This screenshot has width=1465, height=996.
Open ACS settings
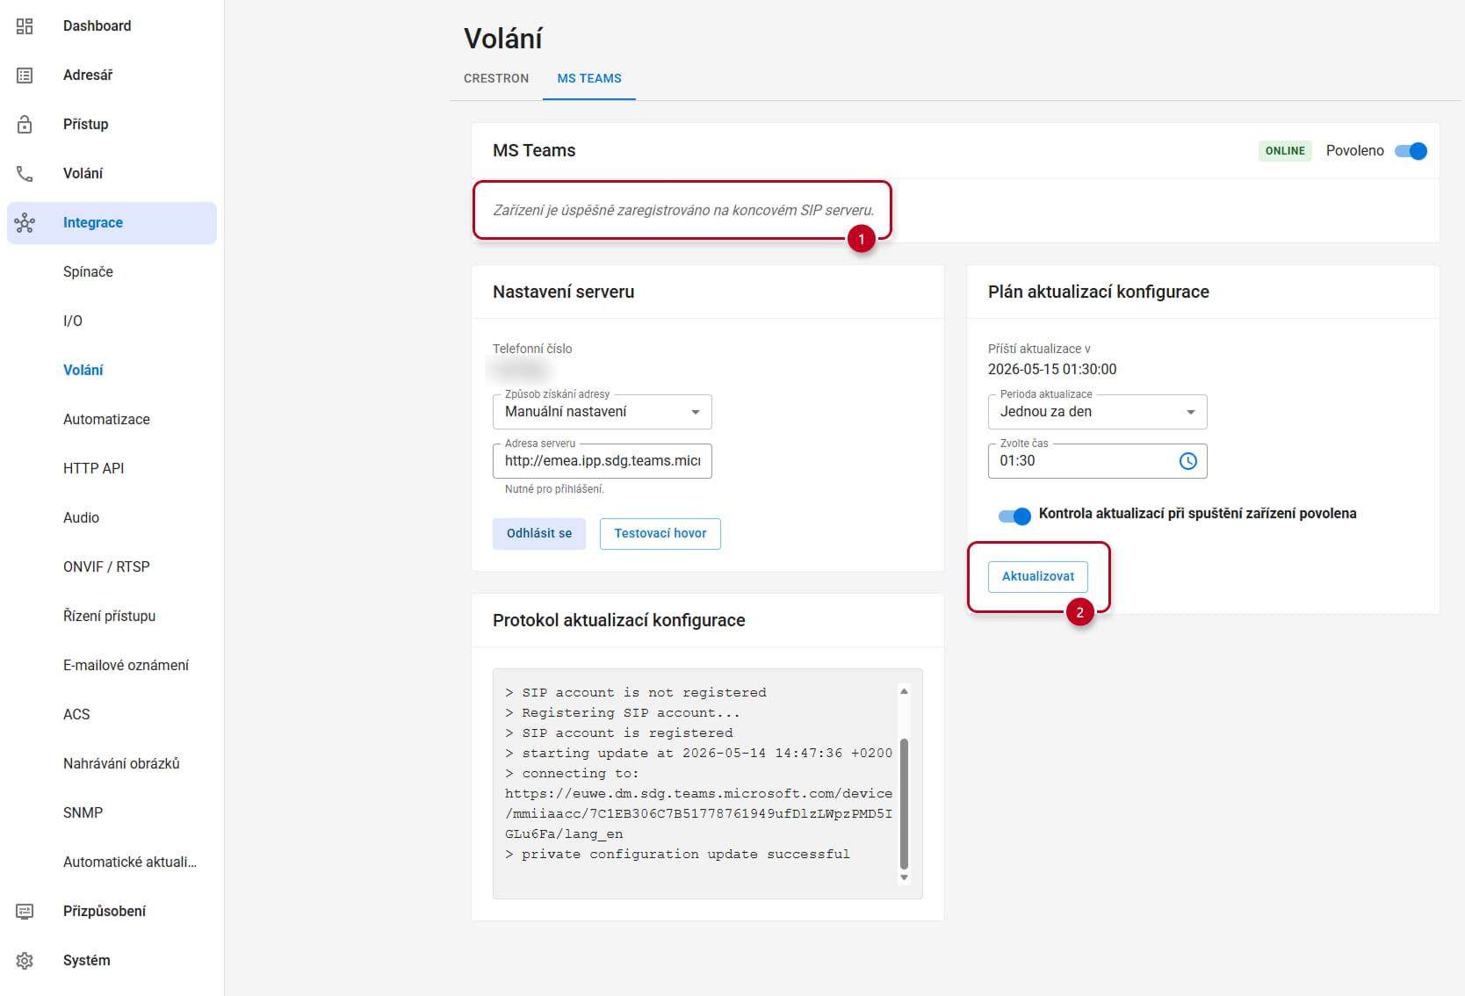click(112, 715)
